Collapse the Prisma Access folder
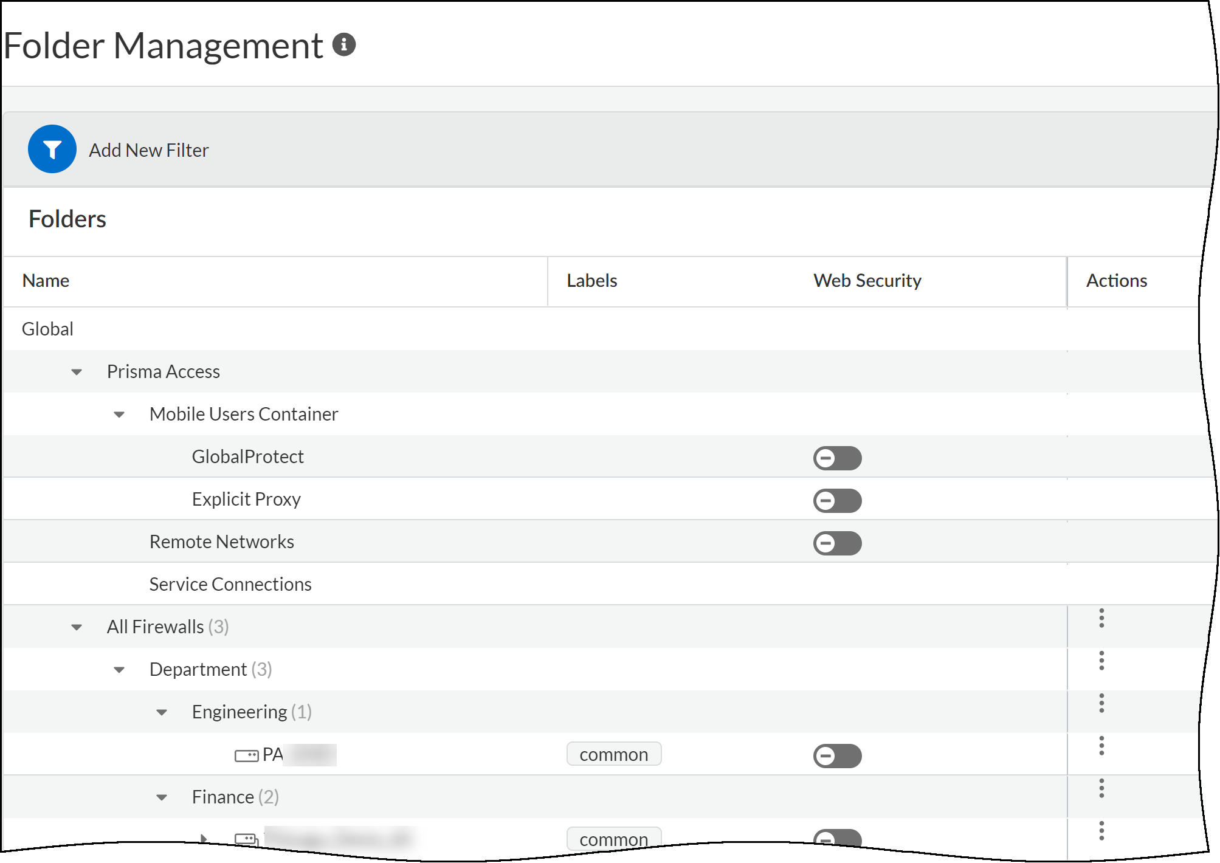Image resolution: width=1220 pixels, height=863 pixels. [x=77, y=371]
